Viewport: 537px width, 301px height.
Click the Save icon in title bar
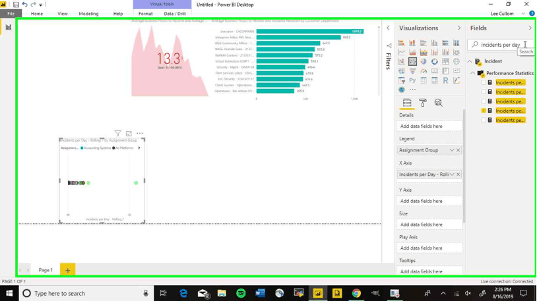pos(16,5)
